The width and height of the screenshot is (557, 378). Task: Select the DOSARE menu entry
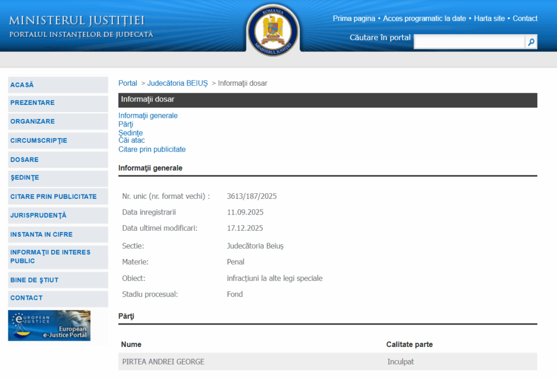tap(24, 160)
